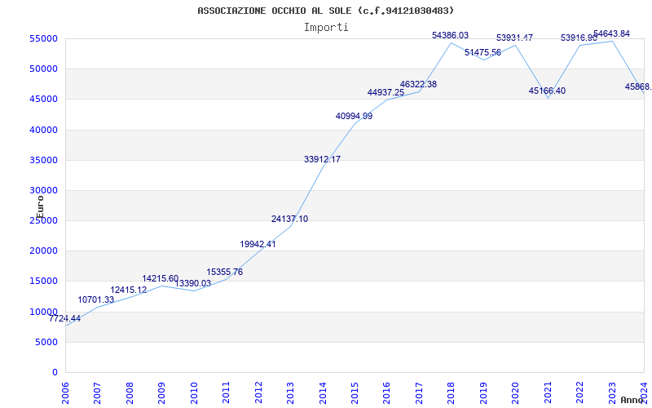Select the data label 54643.84

click(612, 34)
